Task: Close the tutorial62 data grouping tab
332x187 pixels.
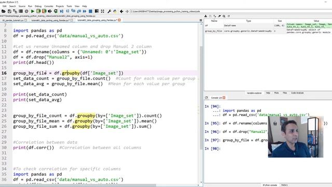Action: pyautogui.click(x=119, y=20)
